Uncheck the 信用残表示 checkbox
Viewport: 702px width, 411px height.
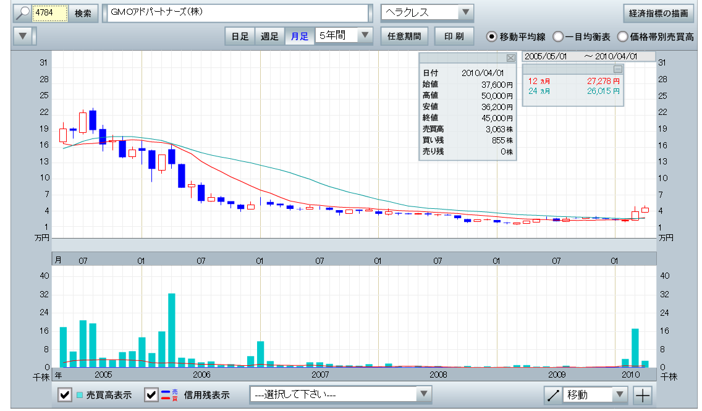[151, 395]
